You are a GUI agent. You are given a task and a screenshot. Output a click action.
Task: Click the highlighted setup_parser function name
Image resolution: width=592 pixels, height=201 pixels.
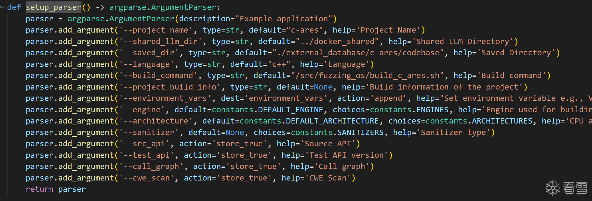[54, 7]
